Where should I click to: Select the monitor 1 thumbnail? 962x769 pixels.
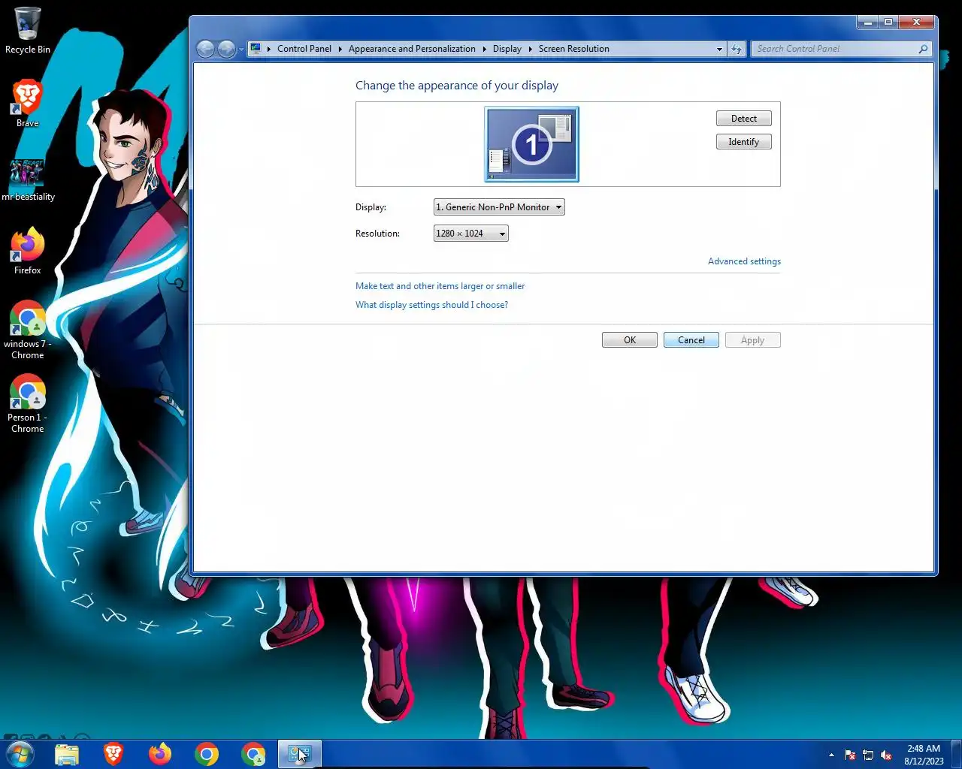tap(531, 144)
